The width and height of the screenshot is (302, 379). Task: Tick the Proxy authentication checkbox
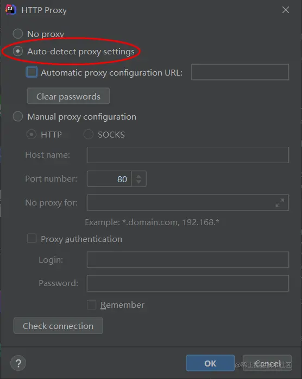tap(32, 238)
